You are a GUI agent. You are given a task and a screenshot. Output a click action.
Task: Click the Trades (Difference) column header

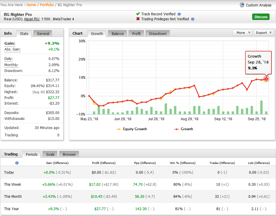(222, 163)
